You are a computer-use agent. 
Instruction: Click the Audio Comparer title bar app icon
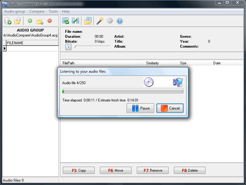[x=5, y=4]
